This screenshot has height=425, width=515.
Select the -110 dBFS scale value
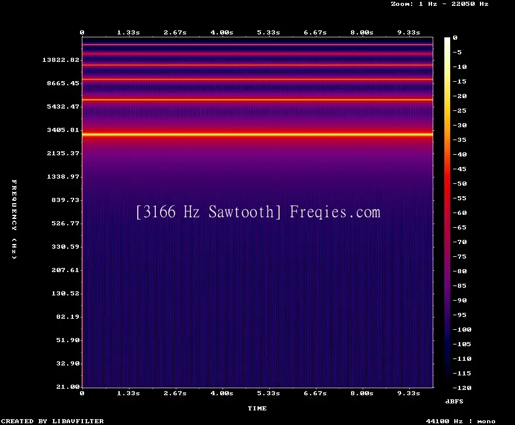tap(462, 358)
